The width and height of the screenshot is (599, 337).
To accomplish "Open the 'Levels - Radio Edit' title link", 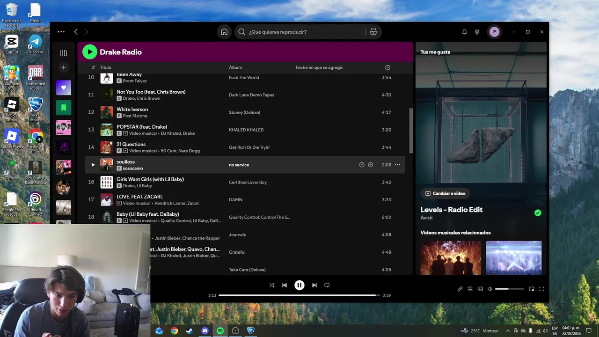I will 452,210.
